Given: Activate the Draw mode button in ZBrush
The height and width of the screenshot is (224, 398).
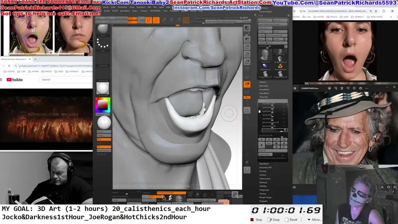Looking at the screenshot, I should pos(156,20).
